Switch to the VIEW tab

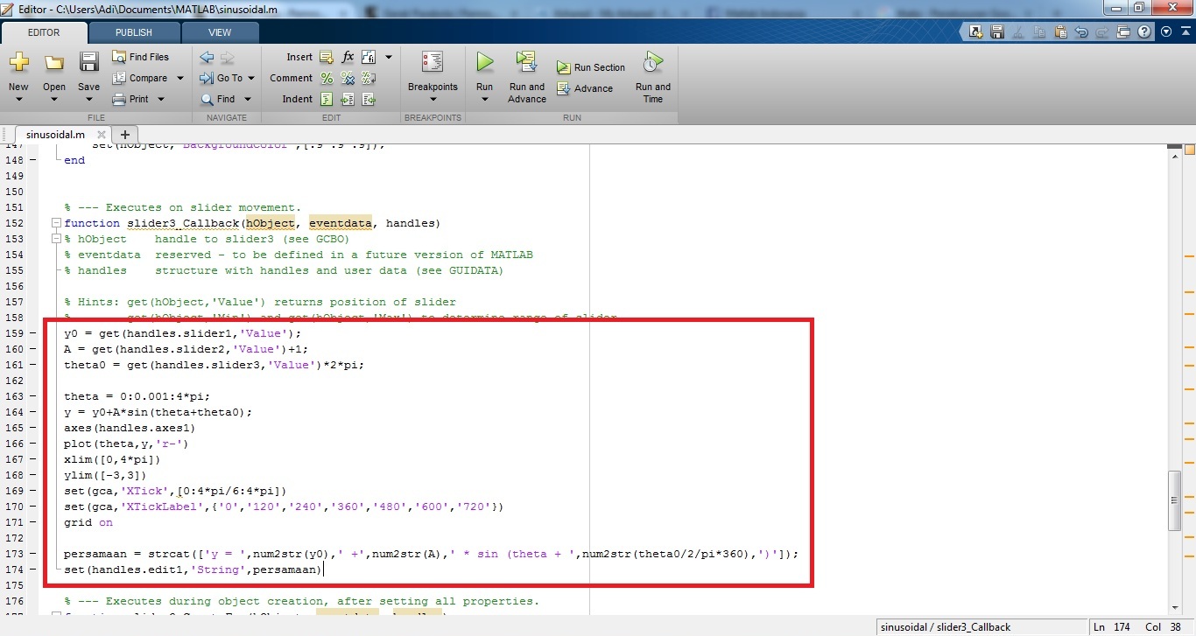[220, 32]
